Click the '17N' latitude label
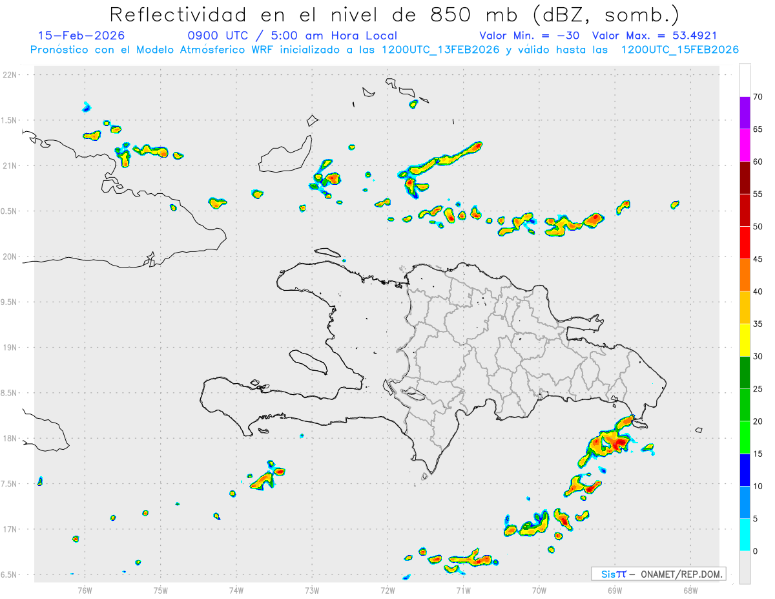775x599 pixels. [11, 529]
